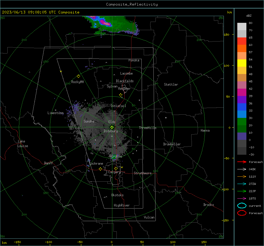
Task: Select the gray 80 dBZ color swatch
Action: click(242, 27)
